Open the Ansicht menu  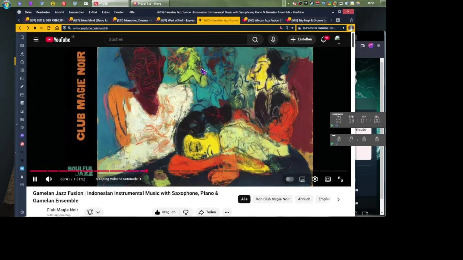point(59,12)
